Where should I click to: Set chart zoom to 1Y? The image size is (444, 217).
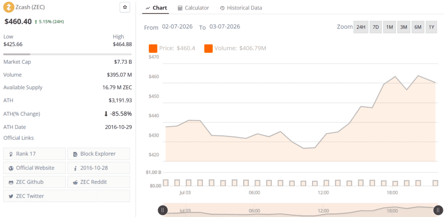click(x=431, y=27)
